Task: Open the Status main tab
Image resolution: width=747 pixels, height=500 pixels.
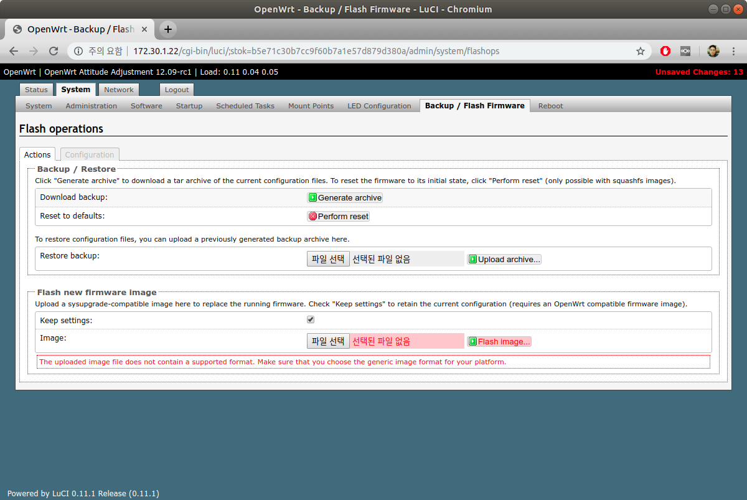Action: click(x=37, y=90)
